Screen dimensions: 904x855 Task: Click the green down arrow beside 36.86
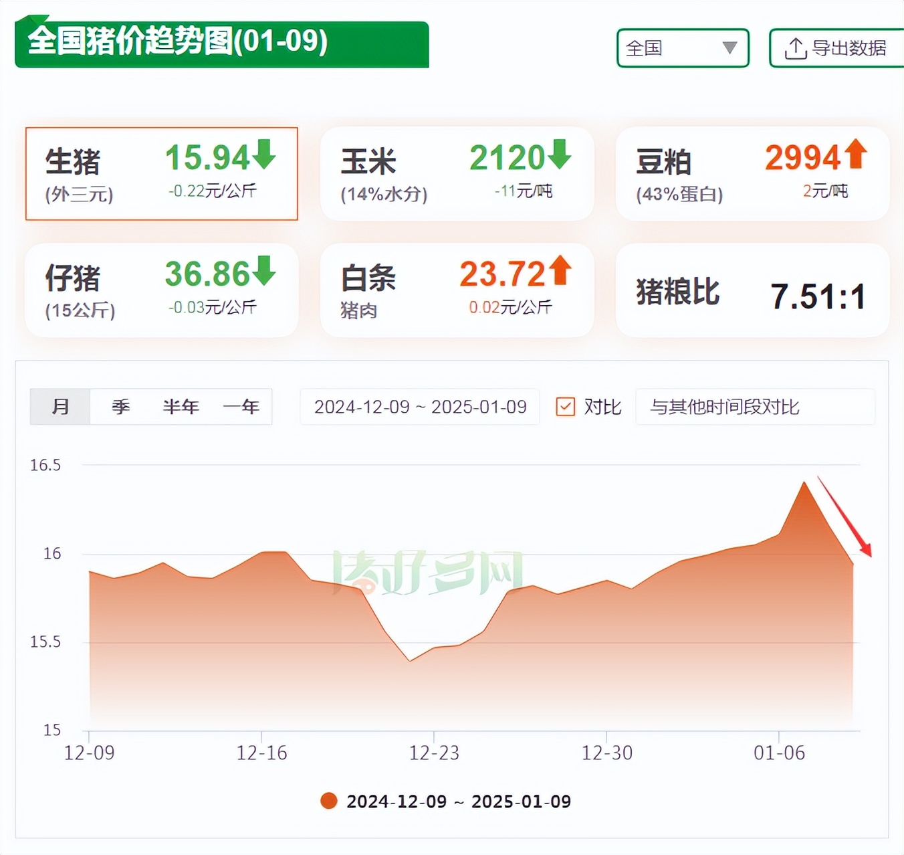[264, 270]
